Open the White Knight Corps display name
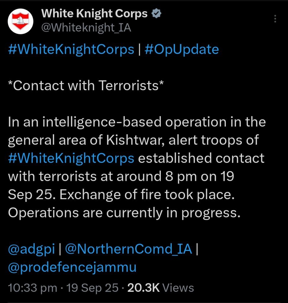Screen dimensions: 288x303 [x=94, y=14]
